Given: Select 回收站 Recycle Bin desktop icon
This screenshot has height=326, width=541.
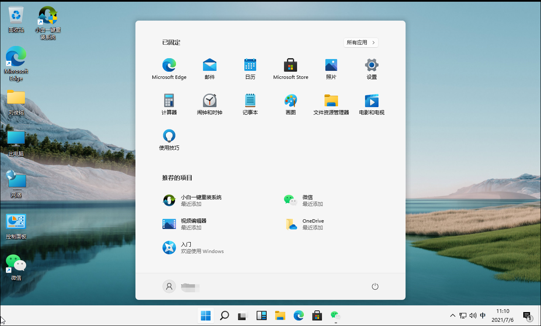Looking at the screenshot, I should point(16,19).
